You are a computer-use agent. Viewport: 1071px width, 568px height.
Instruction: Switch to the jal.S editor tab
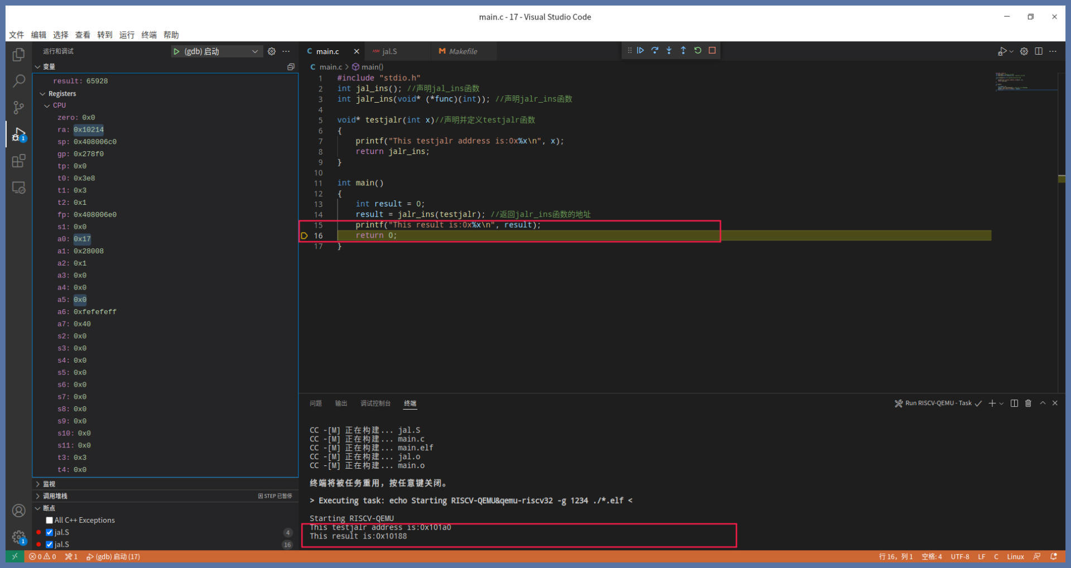tap(389, 51)
